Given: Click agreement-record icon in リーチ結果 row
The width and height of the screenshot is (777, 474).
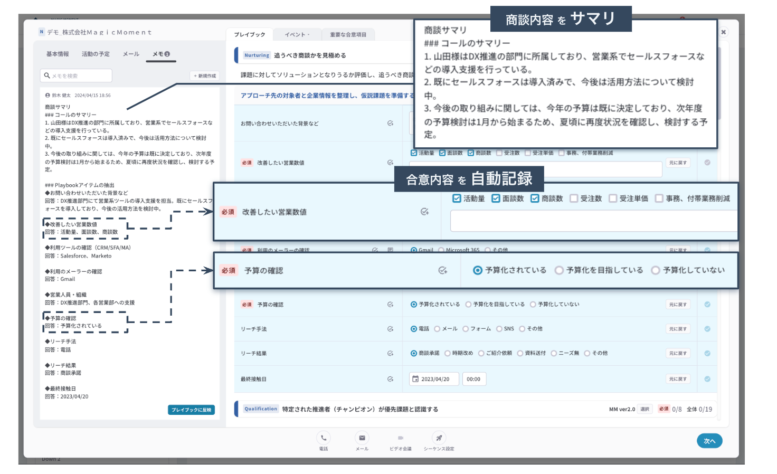Looking at the screenshot, I should point(390,353).
